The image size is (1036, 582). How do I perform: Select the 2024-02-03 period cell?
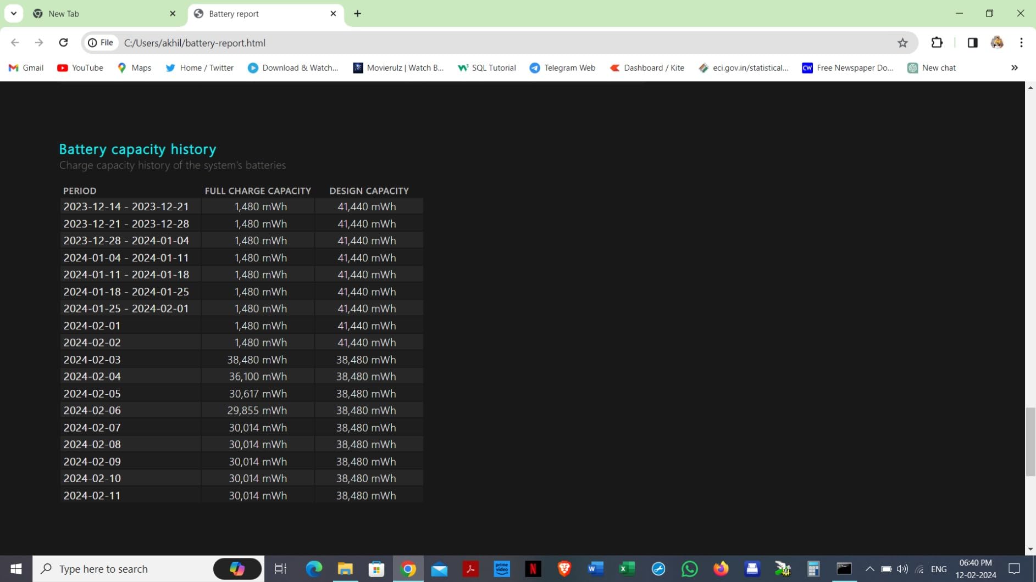tap(131, 360)
